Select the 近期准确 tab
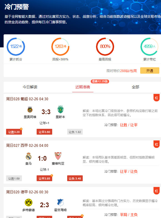161x218 pixels. tap(83, 87)
